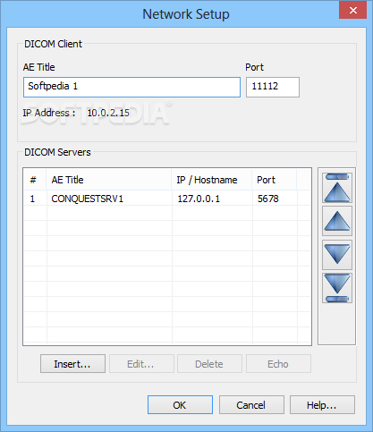This screenshot has height=432, width=373.
Task: Move selected server to top of list
Action: [337, 188]
